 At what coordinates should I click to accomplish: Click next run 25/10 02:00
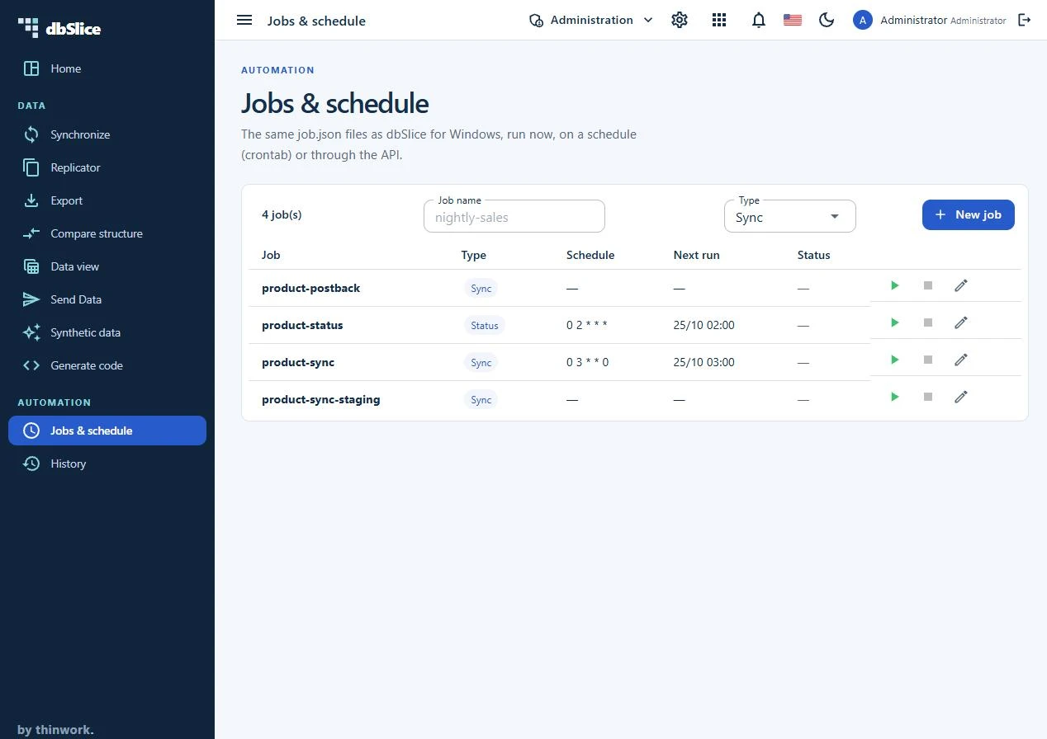coord(704,325)
